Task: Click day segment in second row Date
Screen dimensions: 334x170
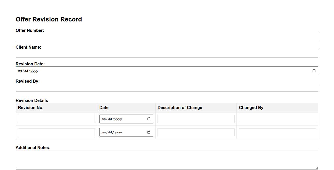Action: coord(110,132)
